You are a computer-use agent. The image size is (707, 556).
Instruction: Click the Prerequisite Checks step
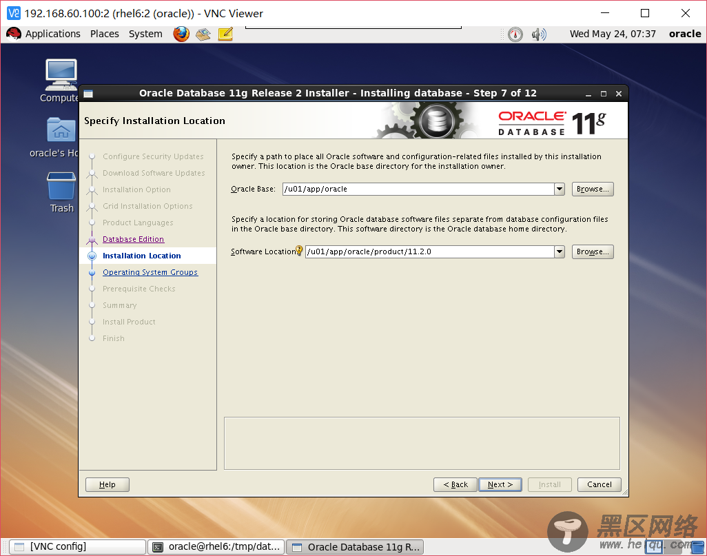point(139,289)
